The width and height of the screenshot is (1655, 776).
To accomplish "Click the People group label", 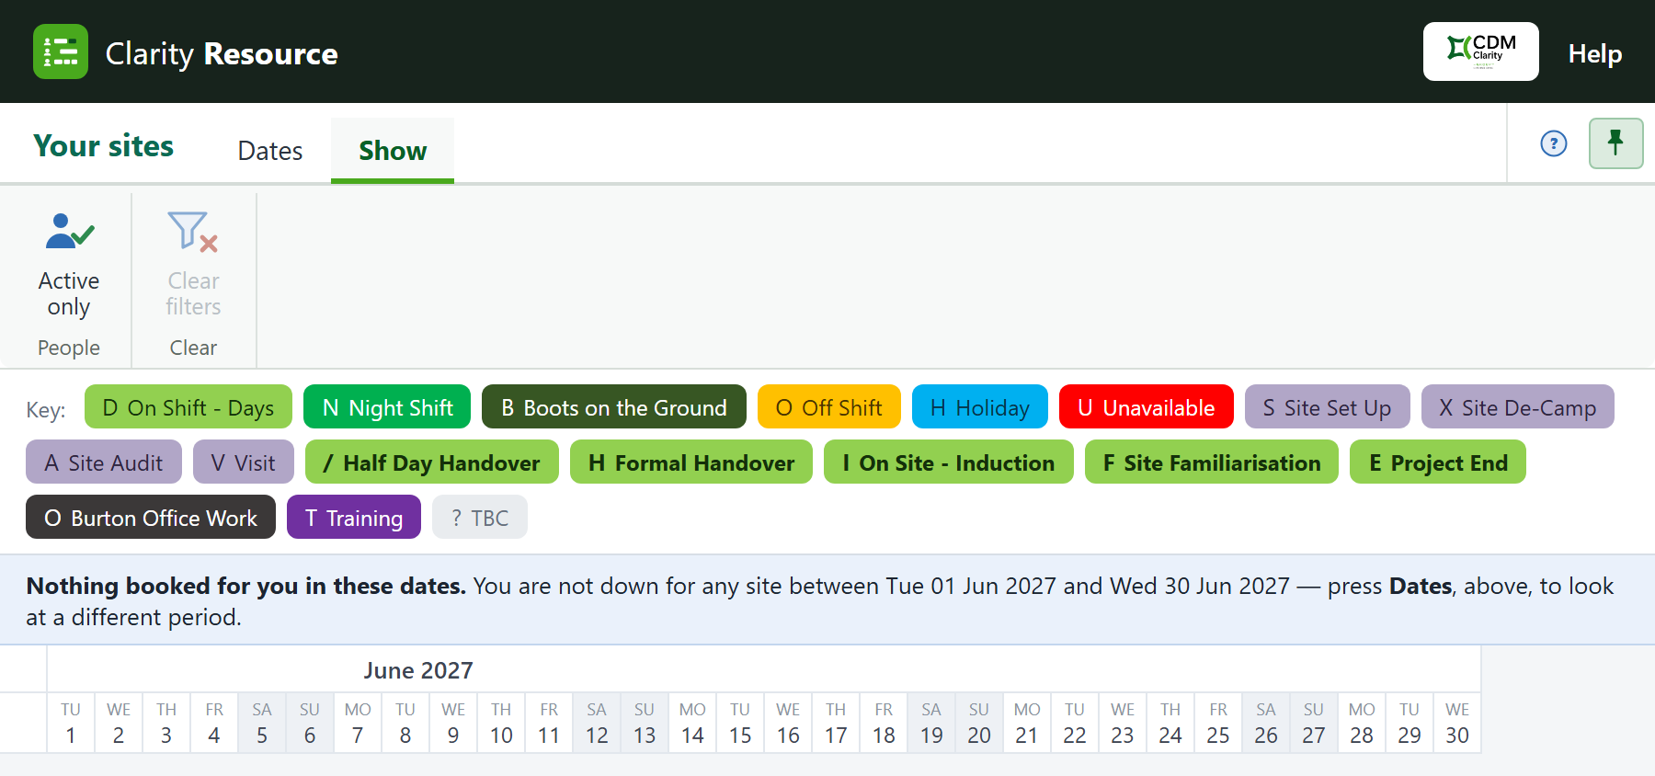I will (69, 348).
